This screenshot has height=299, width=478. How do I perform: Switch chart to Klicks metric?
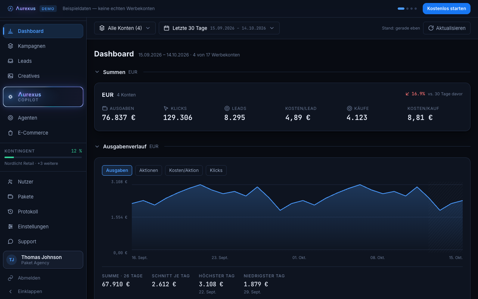point(216,170)
